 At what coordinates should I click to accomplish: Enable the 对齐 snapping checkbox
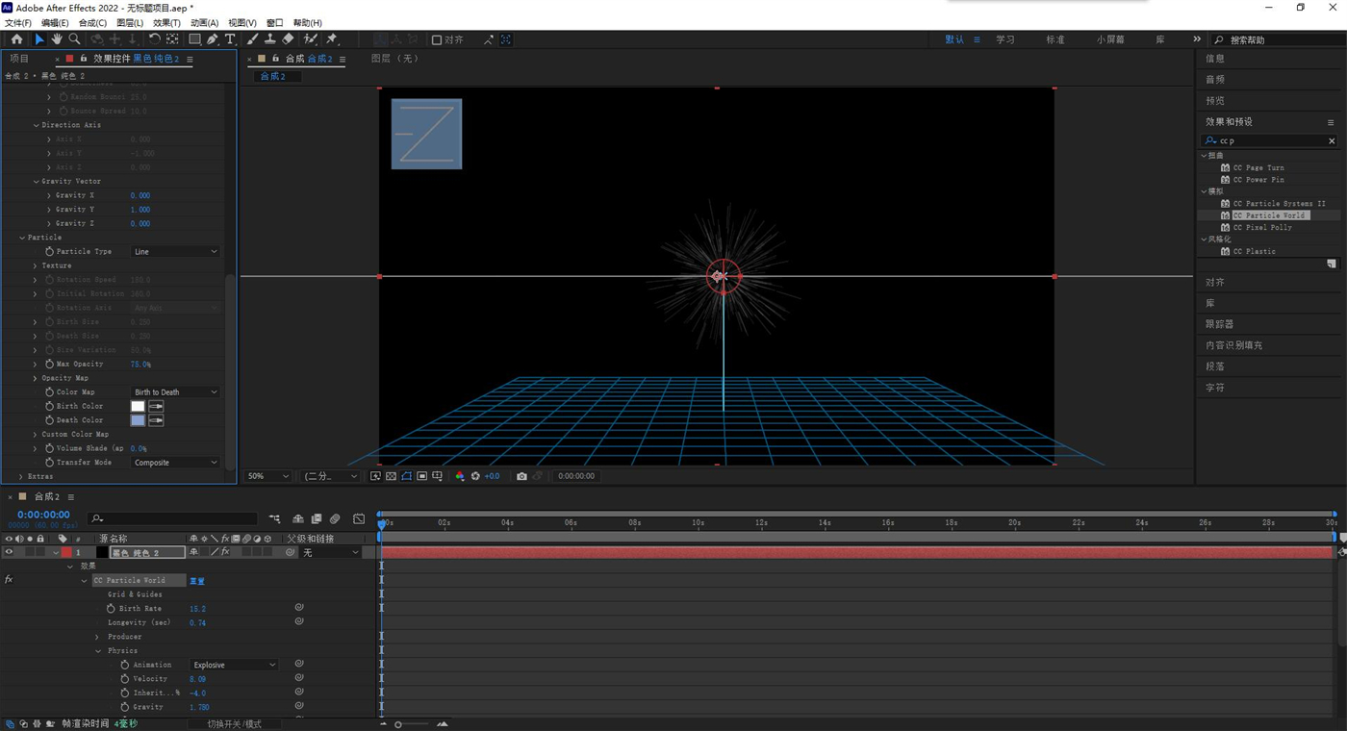point(437,39)
